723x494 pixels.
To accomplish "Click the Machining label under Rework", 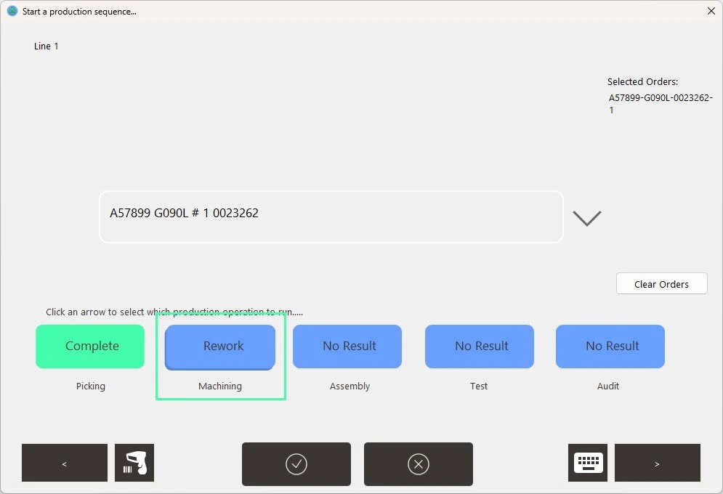I will [220, 386].
